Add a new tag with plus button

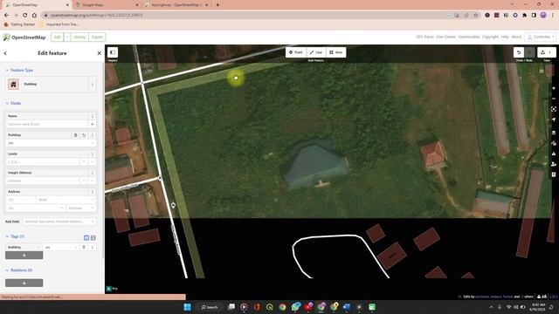[x=24, y=256]
